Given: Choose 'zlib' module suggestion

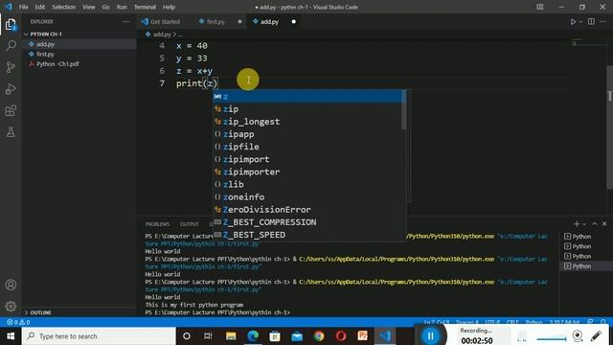Looking at the screenshot, I should coord(307,184).
